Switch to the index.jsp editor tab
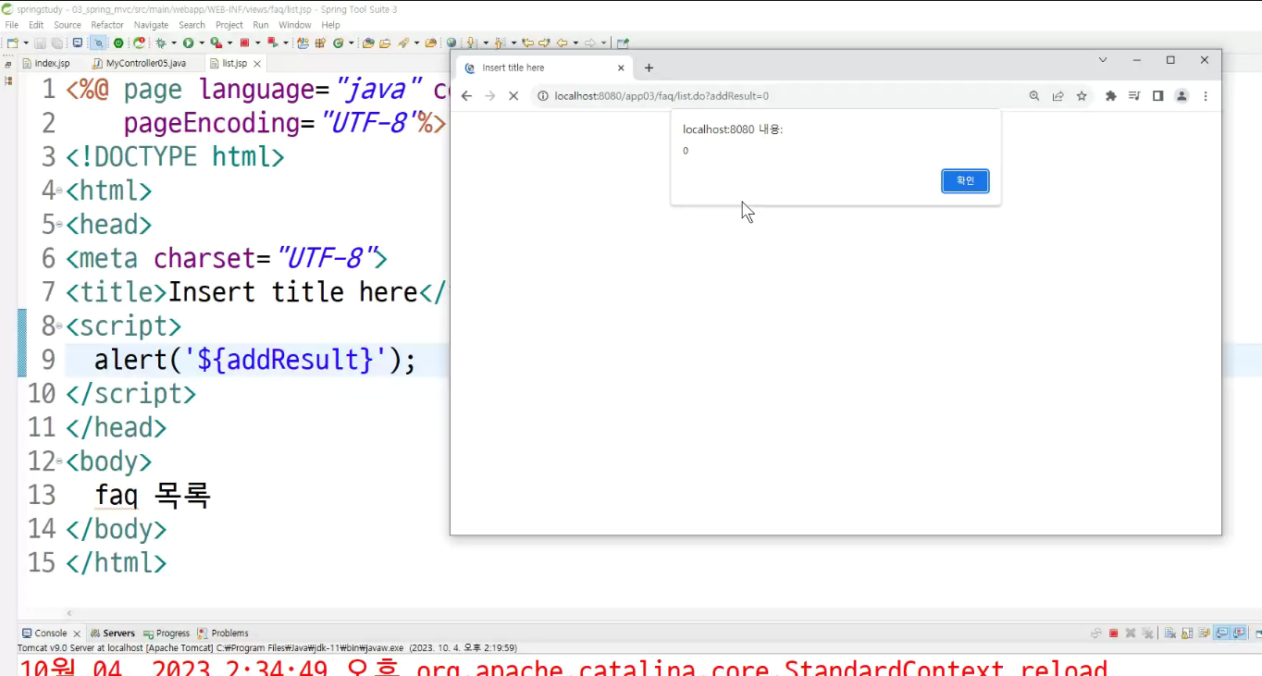Image resolution: width=1262 pixels, height=676 pixels. click(x=52, y=64)
